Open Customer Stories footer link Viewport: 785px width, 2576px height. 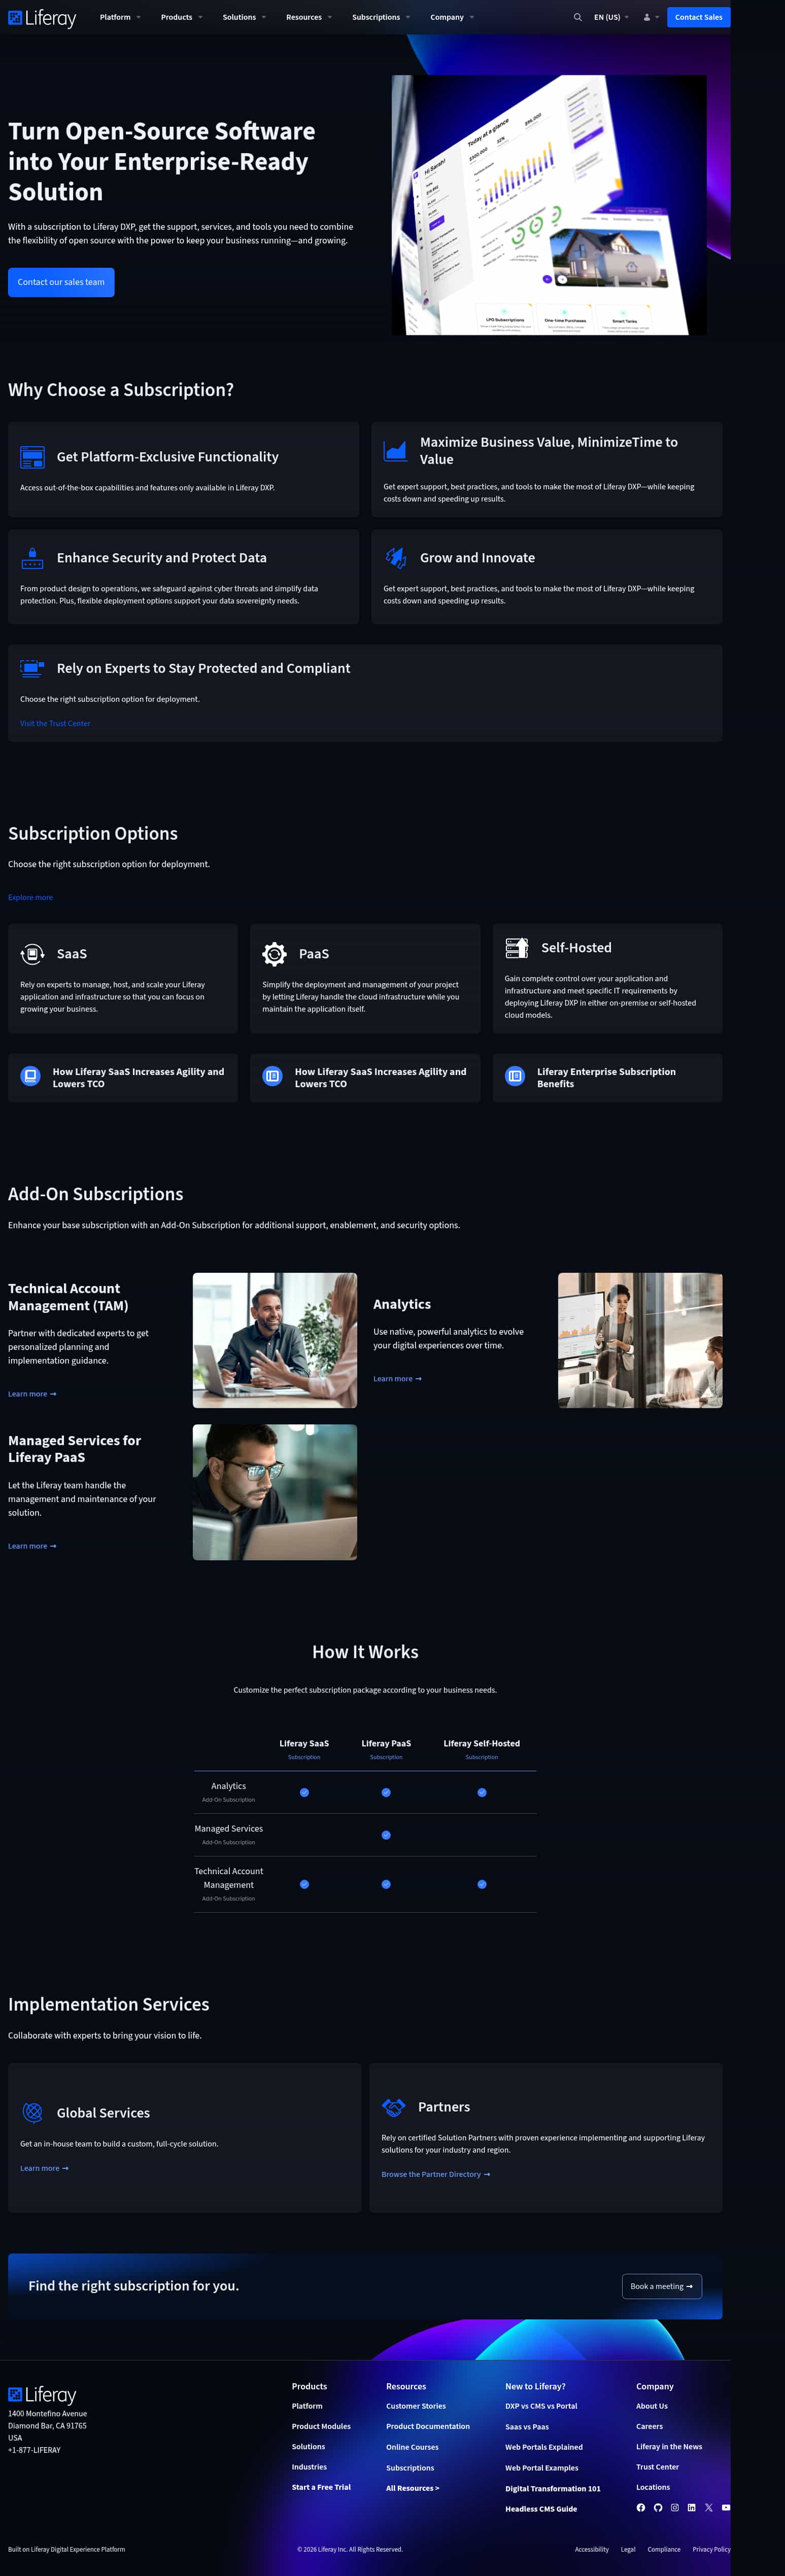[x=416, y=2406]
